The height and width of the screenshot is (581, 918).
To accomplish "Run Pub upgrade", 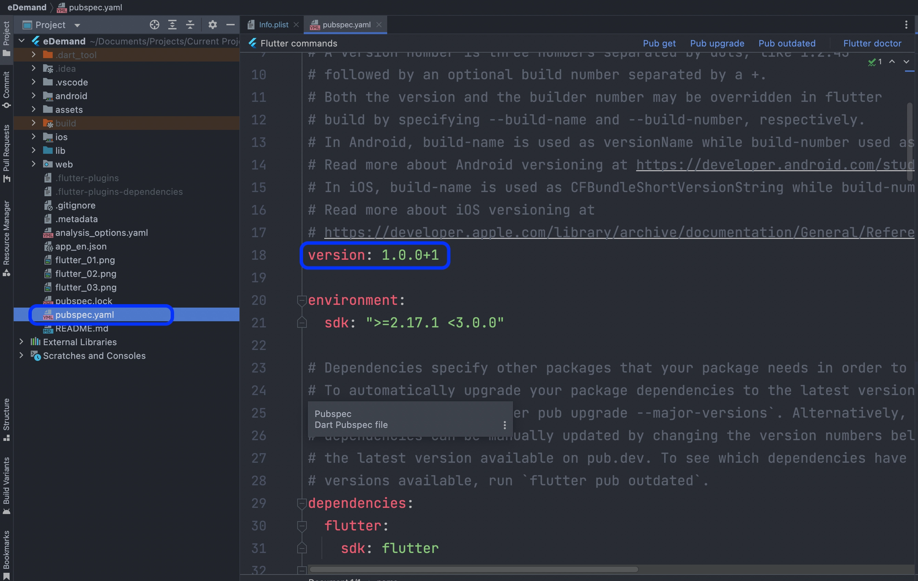I will click(717, 43).
